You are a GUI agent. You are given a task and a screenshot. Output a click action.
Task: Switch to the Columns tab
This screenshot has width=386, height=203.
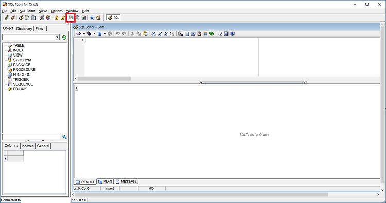click(11, 146)
